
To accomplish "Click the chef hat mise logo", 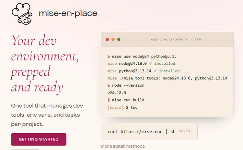I will tap(22, 14).
